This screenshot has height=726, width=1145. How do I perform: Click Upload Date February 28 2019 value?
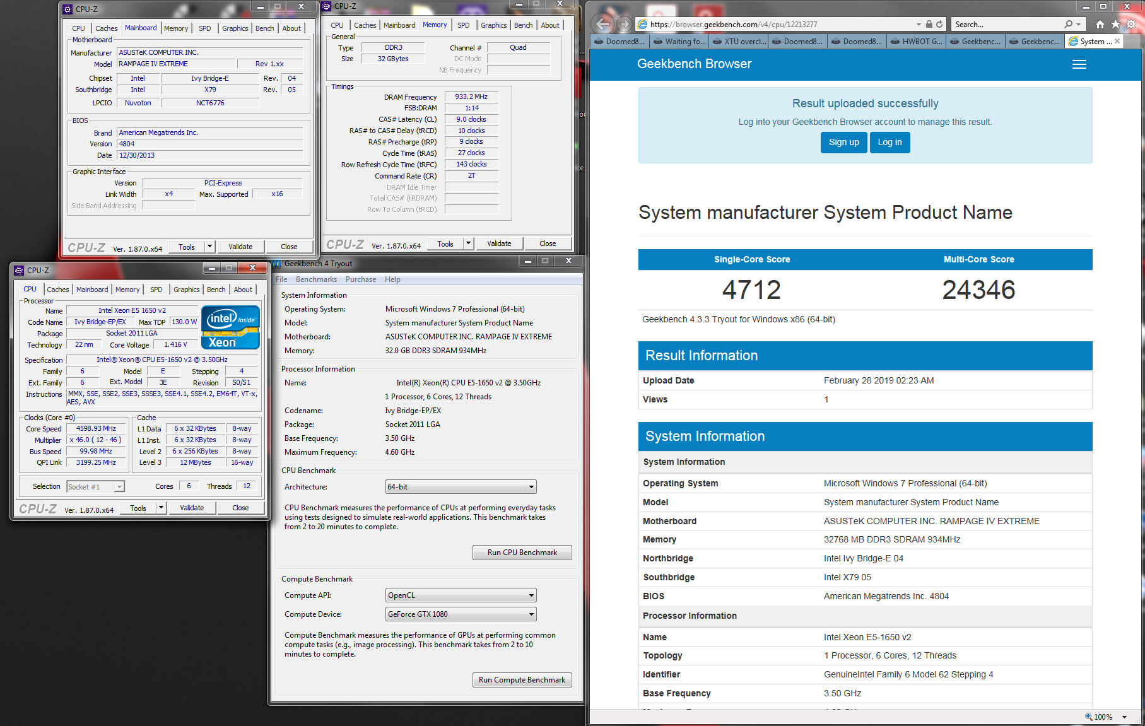879,380
